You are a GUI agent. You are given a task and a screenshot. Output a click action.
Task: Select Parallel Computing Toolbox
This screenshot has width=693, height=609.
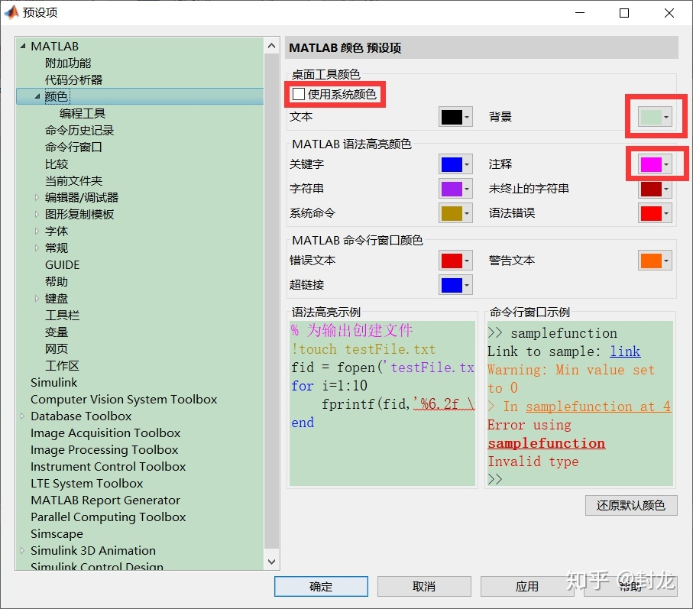(x=108, y=517)
